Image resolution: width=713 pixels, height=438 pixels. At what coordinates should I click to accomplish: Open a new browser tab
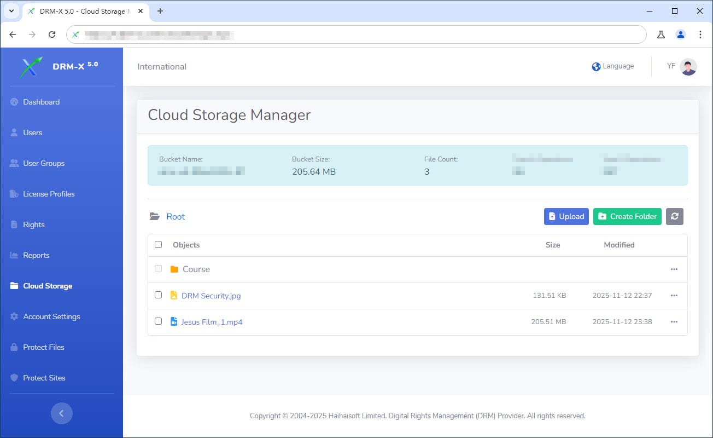160,11
